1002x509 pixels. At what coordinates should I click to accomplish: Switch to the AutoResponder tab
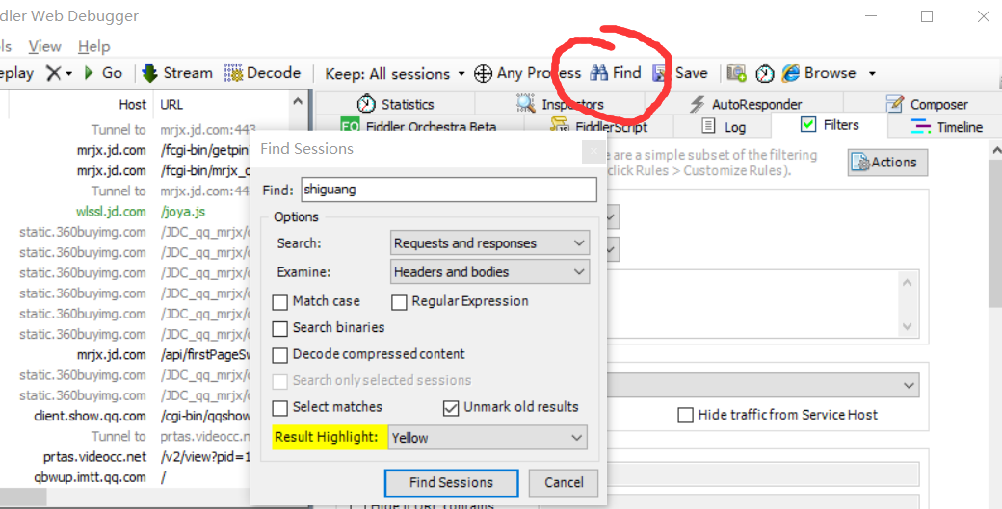point(745,104)
